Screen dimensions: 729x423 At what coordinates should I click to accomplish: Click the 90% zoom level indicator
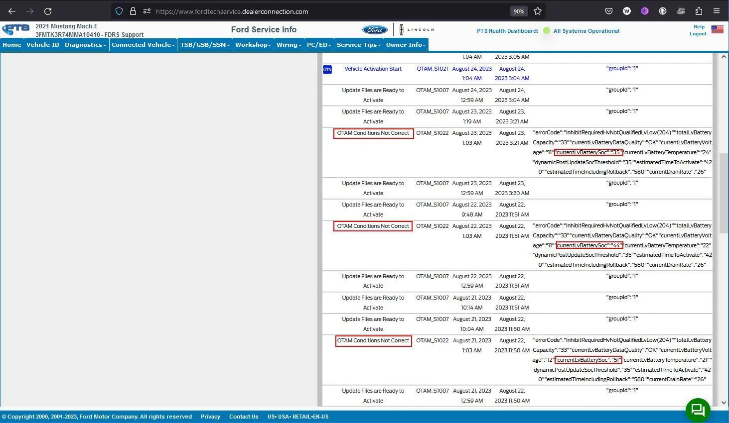click(519, 11)
